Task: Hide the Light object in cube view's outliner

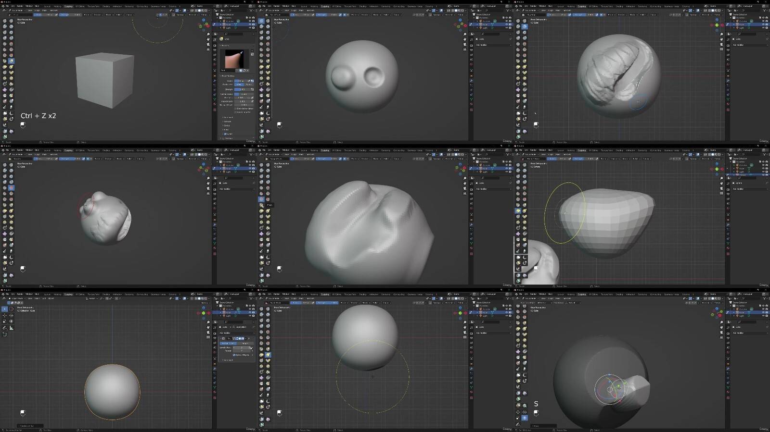Action: [x=250, y=28]
